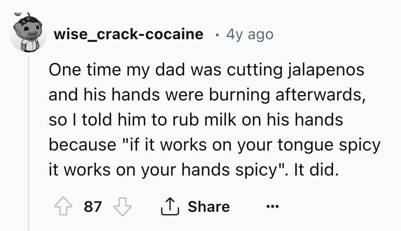Upvote the jalapenos comment

coord(63,206)
